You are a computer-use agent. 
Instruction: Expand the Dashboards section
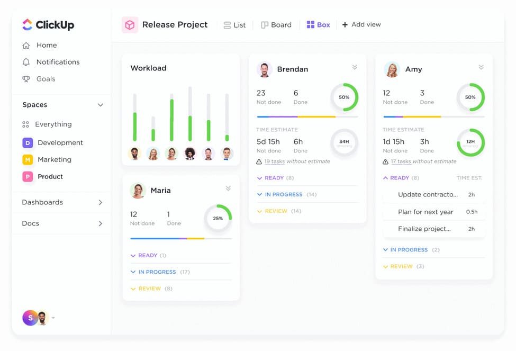pyautogui.click(x=101, y=203)
